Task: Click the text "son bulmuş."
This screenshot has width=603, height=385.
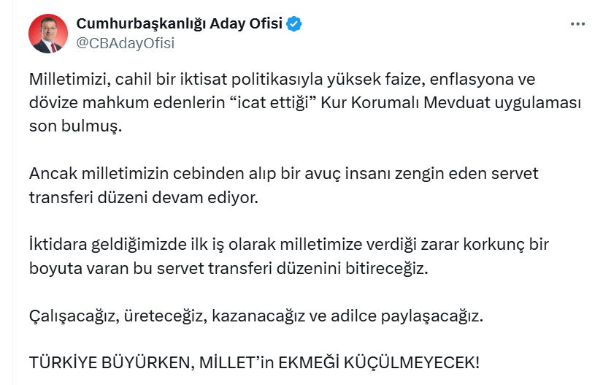Action: pyautogui.click(x=76, y=126)
